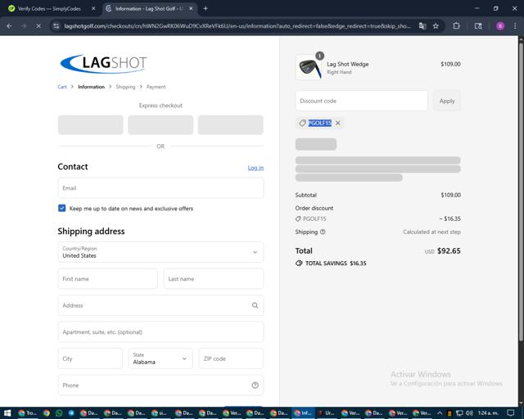
Task: Click the Total Savings tag icon
Action: 299,264
